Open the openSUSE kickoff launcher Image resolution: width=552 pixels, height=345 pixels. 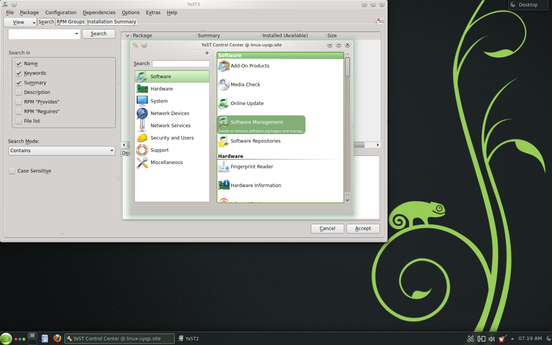point(6,339)
